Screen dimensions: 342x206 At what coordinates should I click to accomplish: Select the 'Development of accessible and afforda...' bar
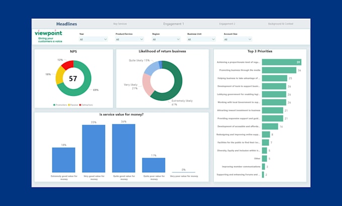tap(270, 126)
